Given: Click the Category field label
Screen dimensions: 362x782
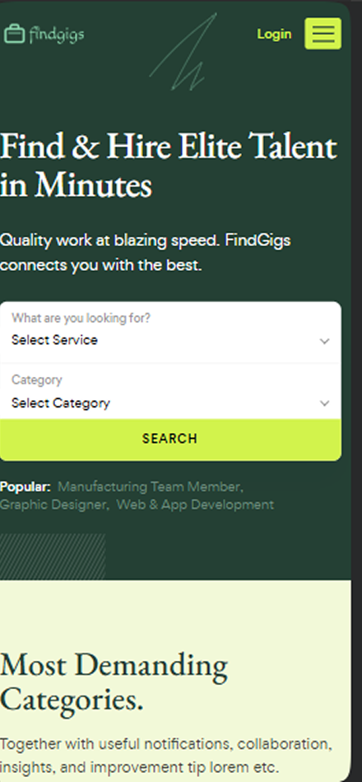Looking at the screenshot, I should point(37,379).
